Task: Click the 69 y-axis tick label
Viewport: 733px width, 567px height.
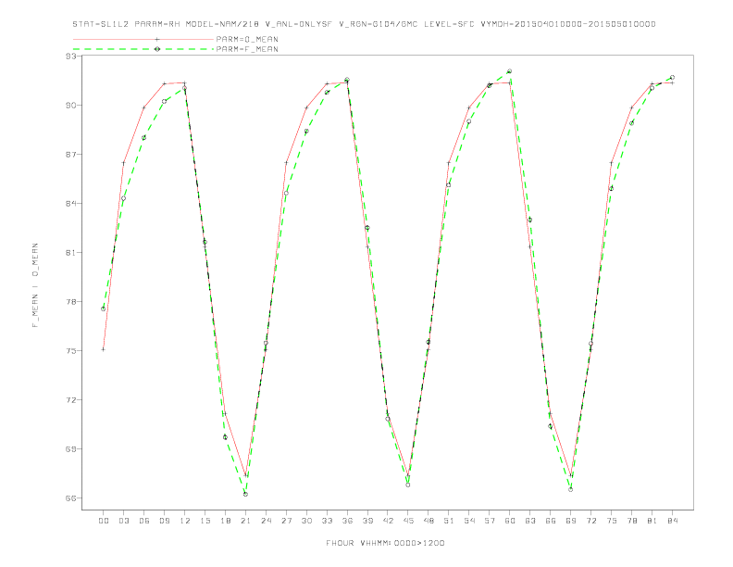Action: click(x=71, y=449)
